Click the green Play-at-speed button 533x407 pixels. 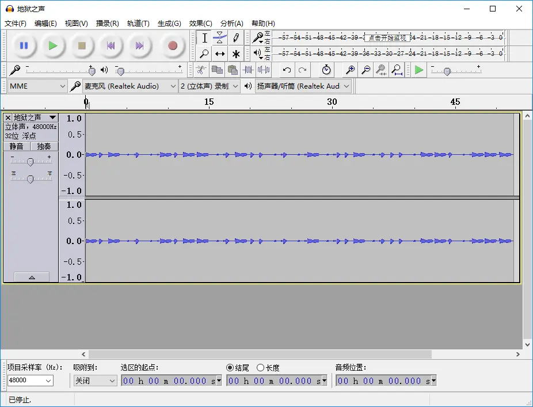tap(419, 70)
